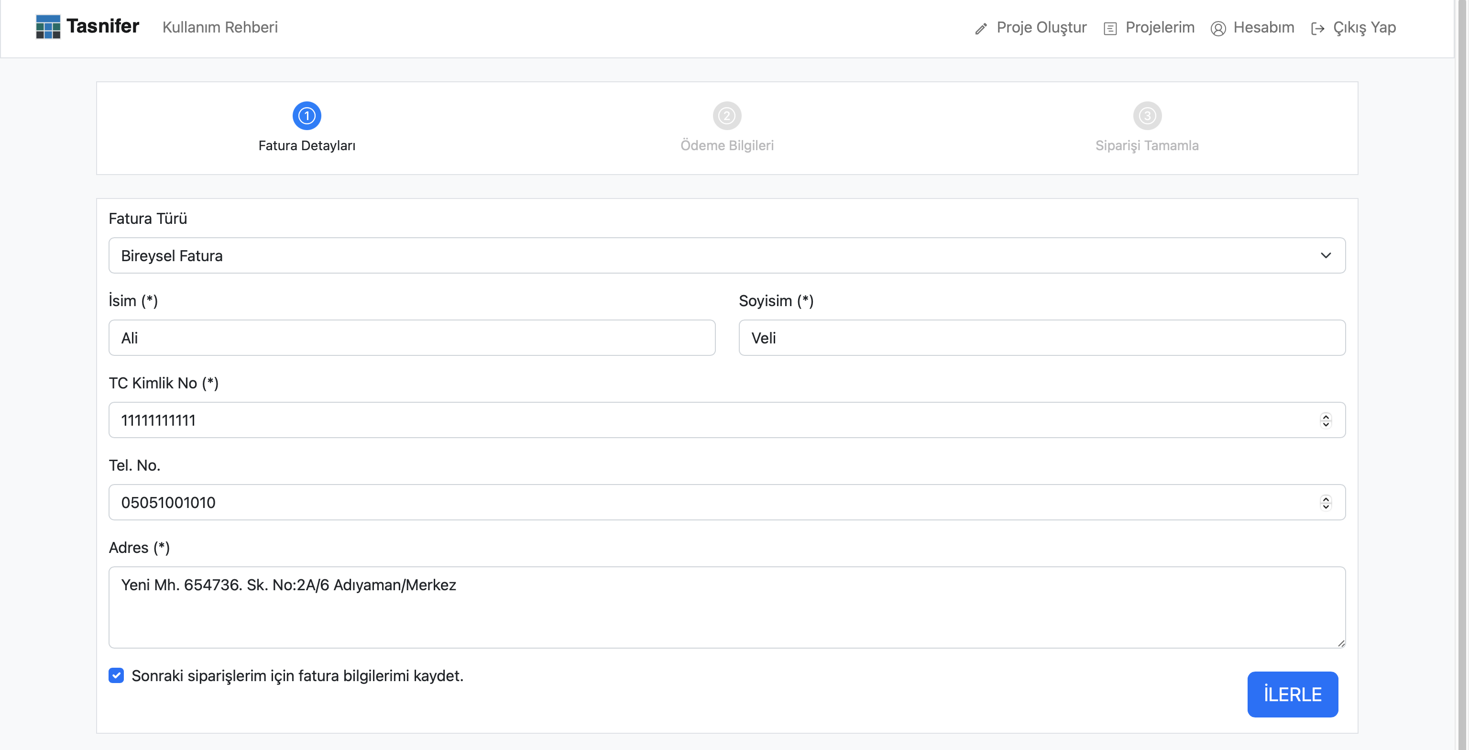The width and height of the screenshot is (1469, 750).
Task: Click TC Kimlik No spinner arrows
Action: (1325, 420)
